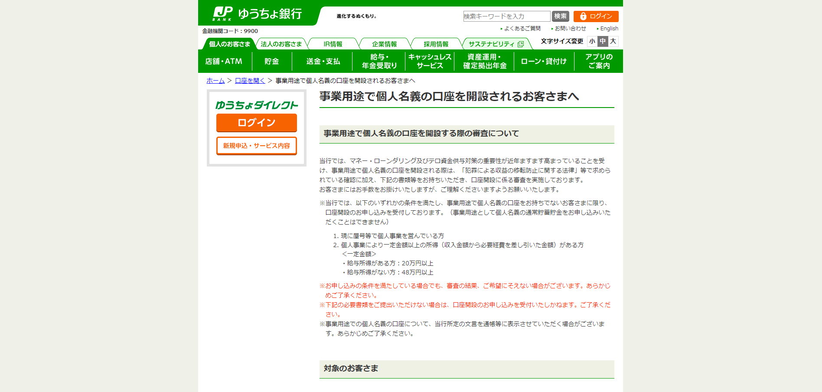Open the 法人のお客さま tab
This screenshot has width=822, height=392.
click(281, 44)
